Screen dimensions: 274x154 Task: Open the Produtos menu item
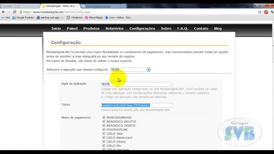[91, 29]
